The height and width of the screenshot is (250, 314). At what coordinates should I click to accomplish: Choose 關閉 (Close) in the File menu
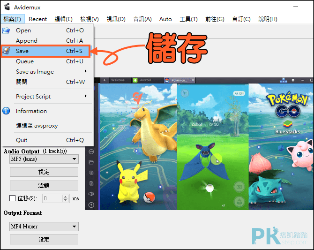coord(47,82)
